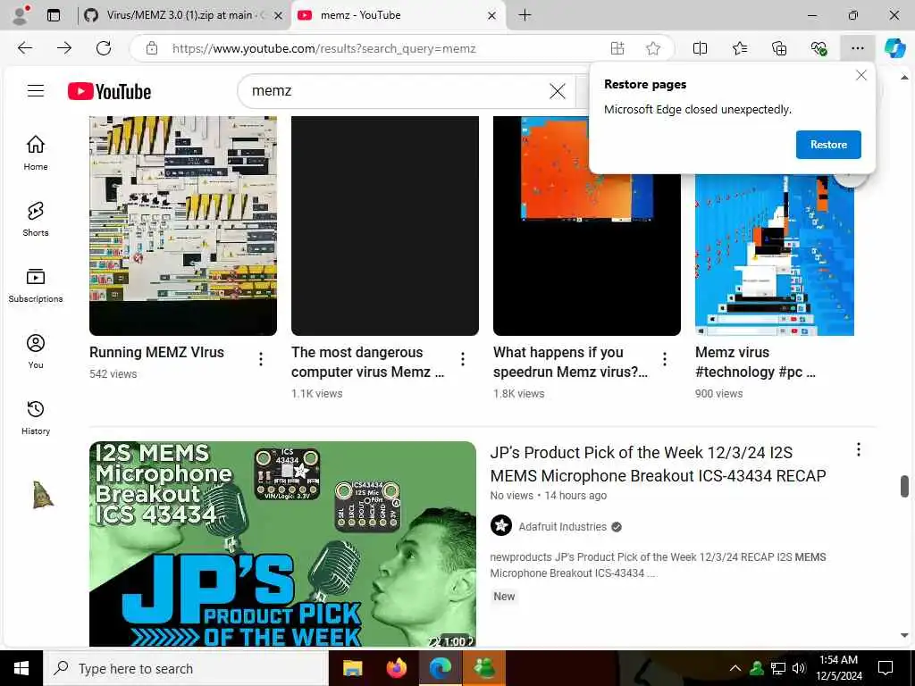Click the page vertical scrollbar thumb
915x686 pixels.
tap(904, 487)
